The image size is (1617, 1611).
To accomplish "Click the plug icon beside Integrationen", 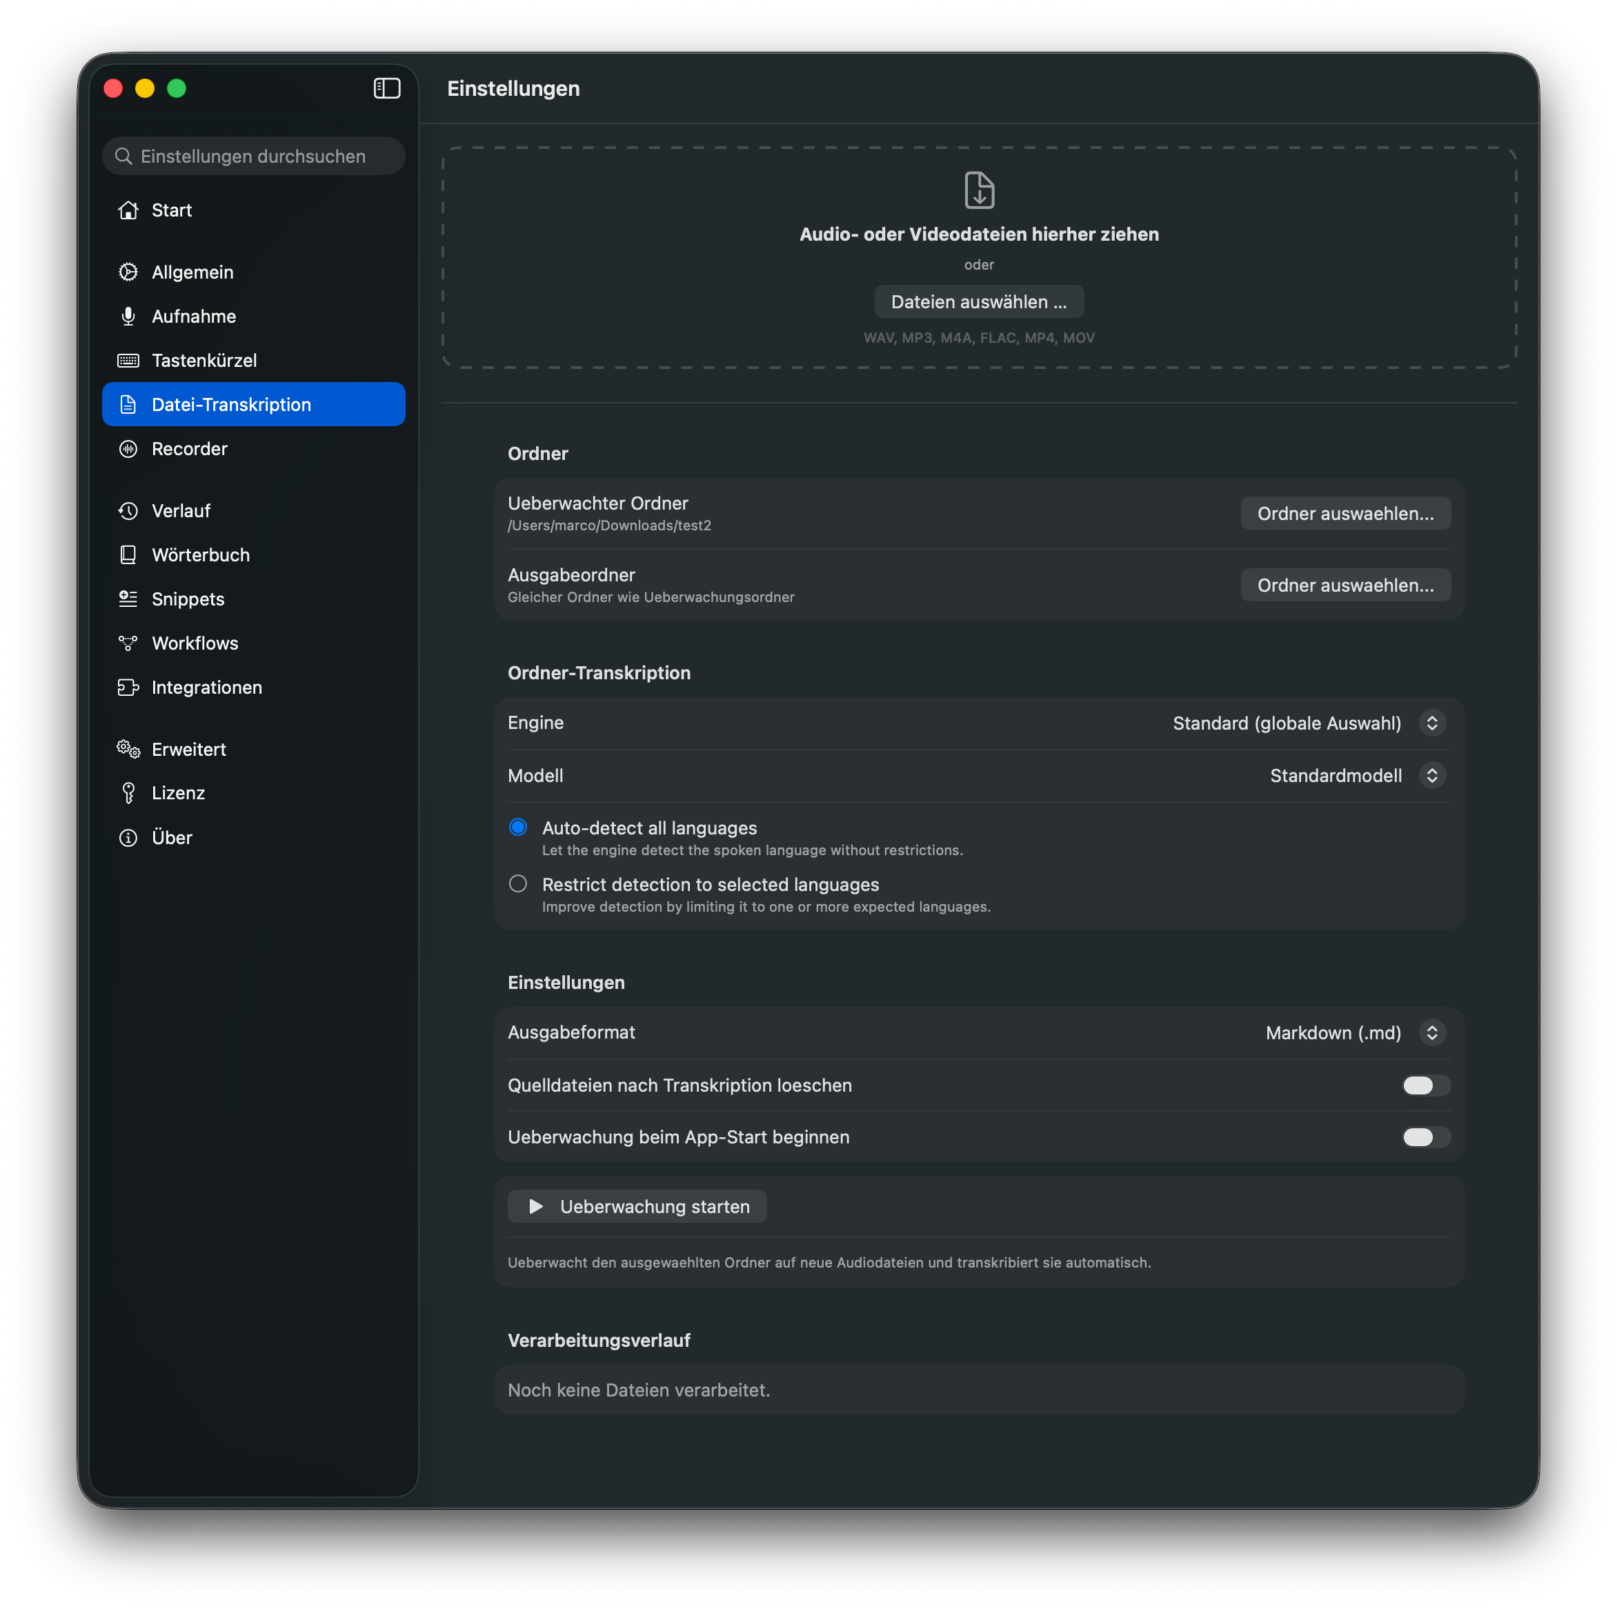I will point(128,688).
